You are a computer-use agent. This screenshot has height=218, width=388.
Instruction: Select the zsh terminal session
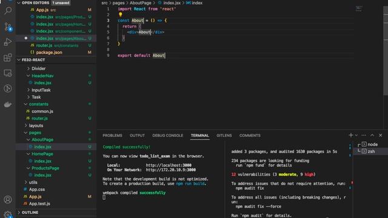pyautogui.click(x=370, y=151)
